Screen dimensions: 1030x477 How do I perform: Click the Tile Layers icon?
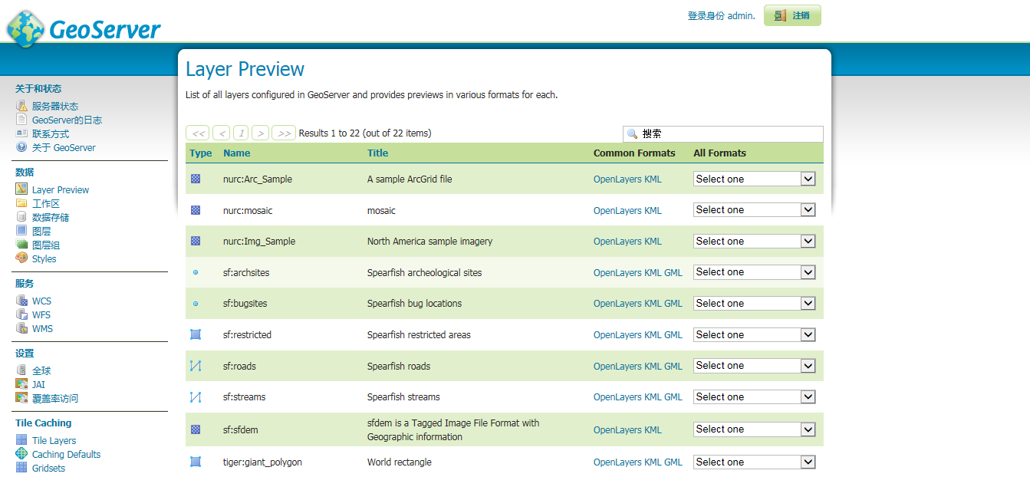[21, 440]
